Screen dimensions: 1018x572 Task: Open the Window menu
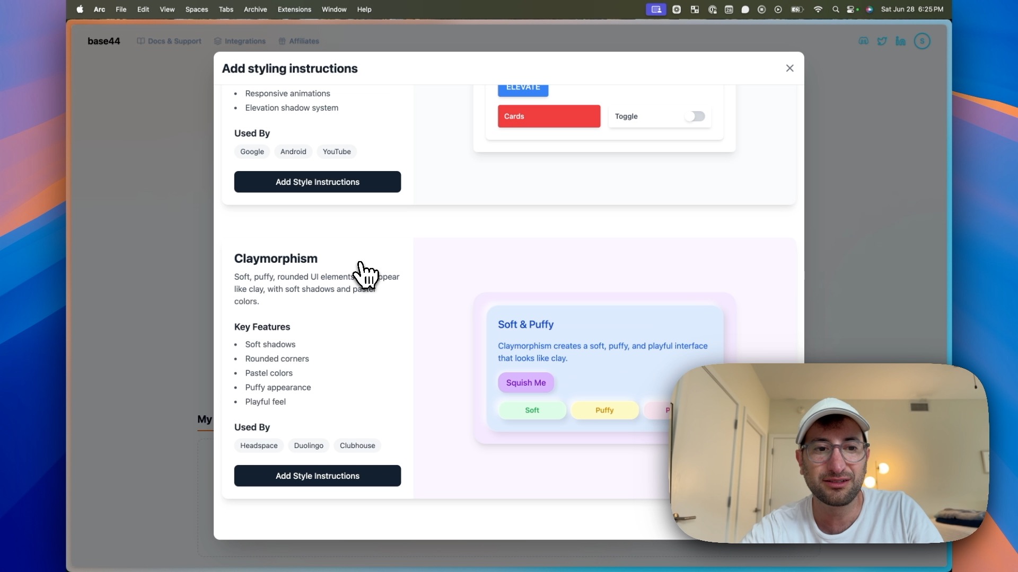pos(334,9)
